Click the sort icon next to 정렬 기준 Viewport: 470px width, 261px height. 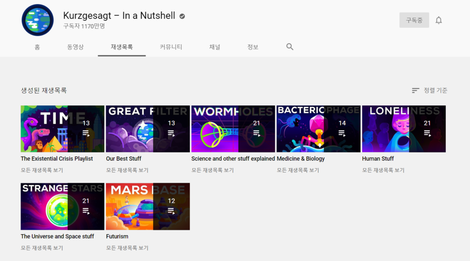(415, 90)
